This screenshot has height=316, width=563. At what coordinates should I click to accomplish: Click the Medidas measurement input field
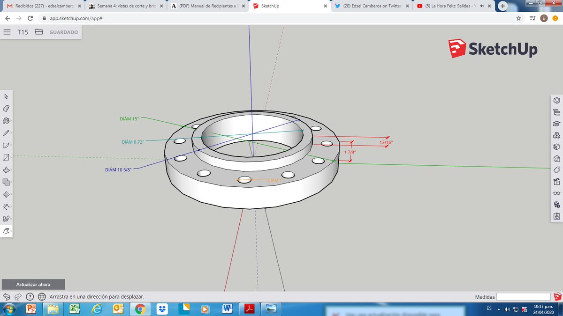[x=523, y=297]
